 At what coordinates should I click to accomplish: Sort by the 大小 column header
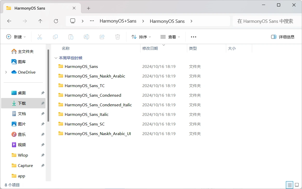point(232,48)
